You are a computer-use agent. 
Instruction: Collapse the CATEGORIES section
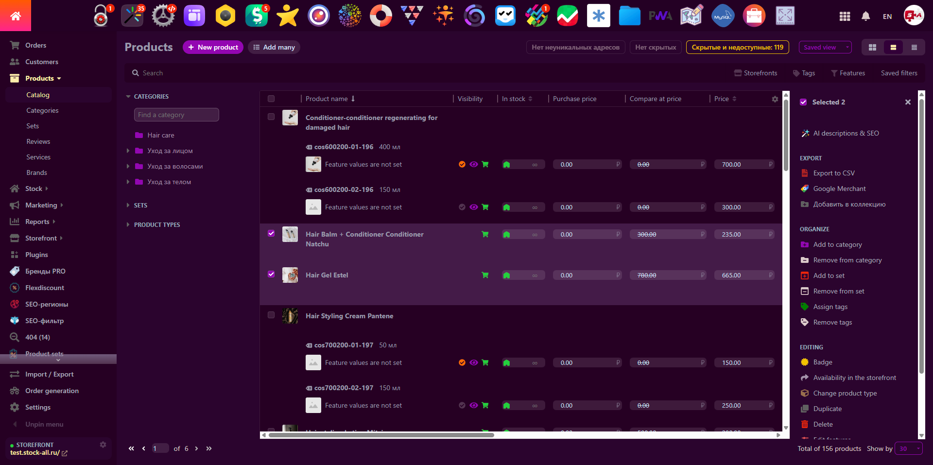[128, 96]
